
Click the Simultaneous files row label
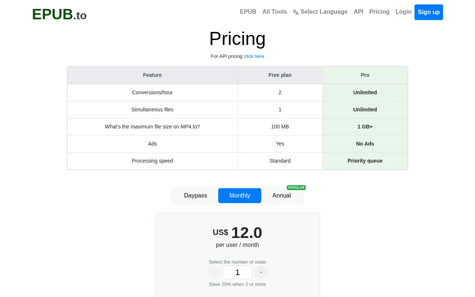[153, 110]
